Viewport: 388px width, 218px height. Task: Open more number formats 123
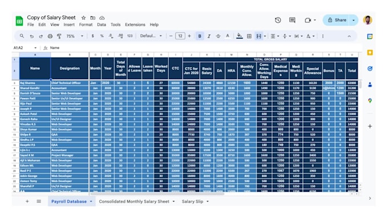pyautogui.click(x=130, y=36)
